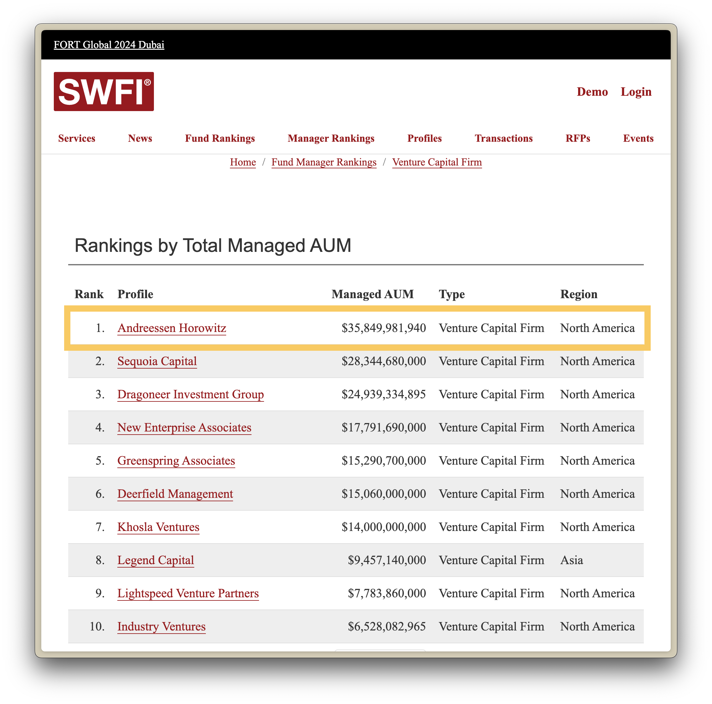Click the SWFI logo
This screenshot has width=712, height=704.
pos(104,91)
